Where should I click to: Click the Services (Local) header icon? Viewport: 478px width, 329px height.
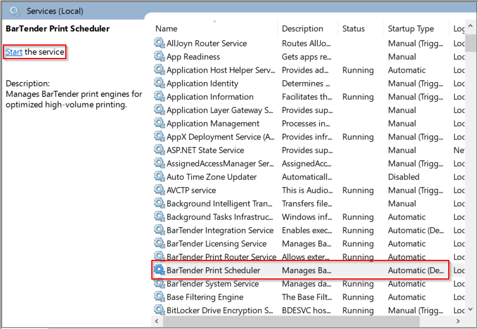point(15,11)
